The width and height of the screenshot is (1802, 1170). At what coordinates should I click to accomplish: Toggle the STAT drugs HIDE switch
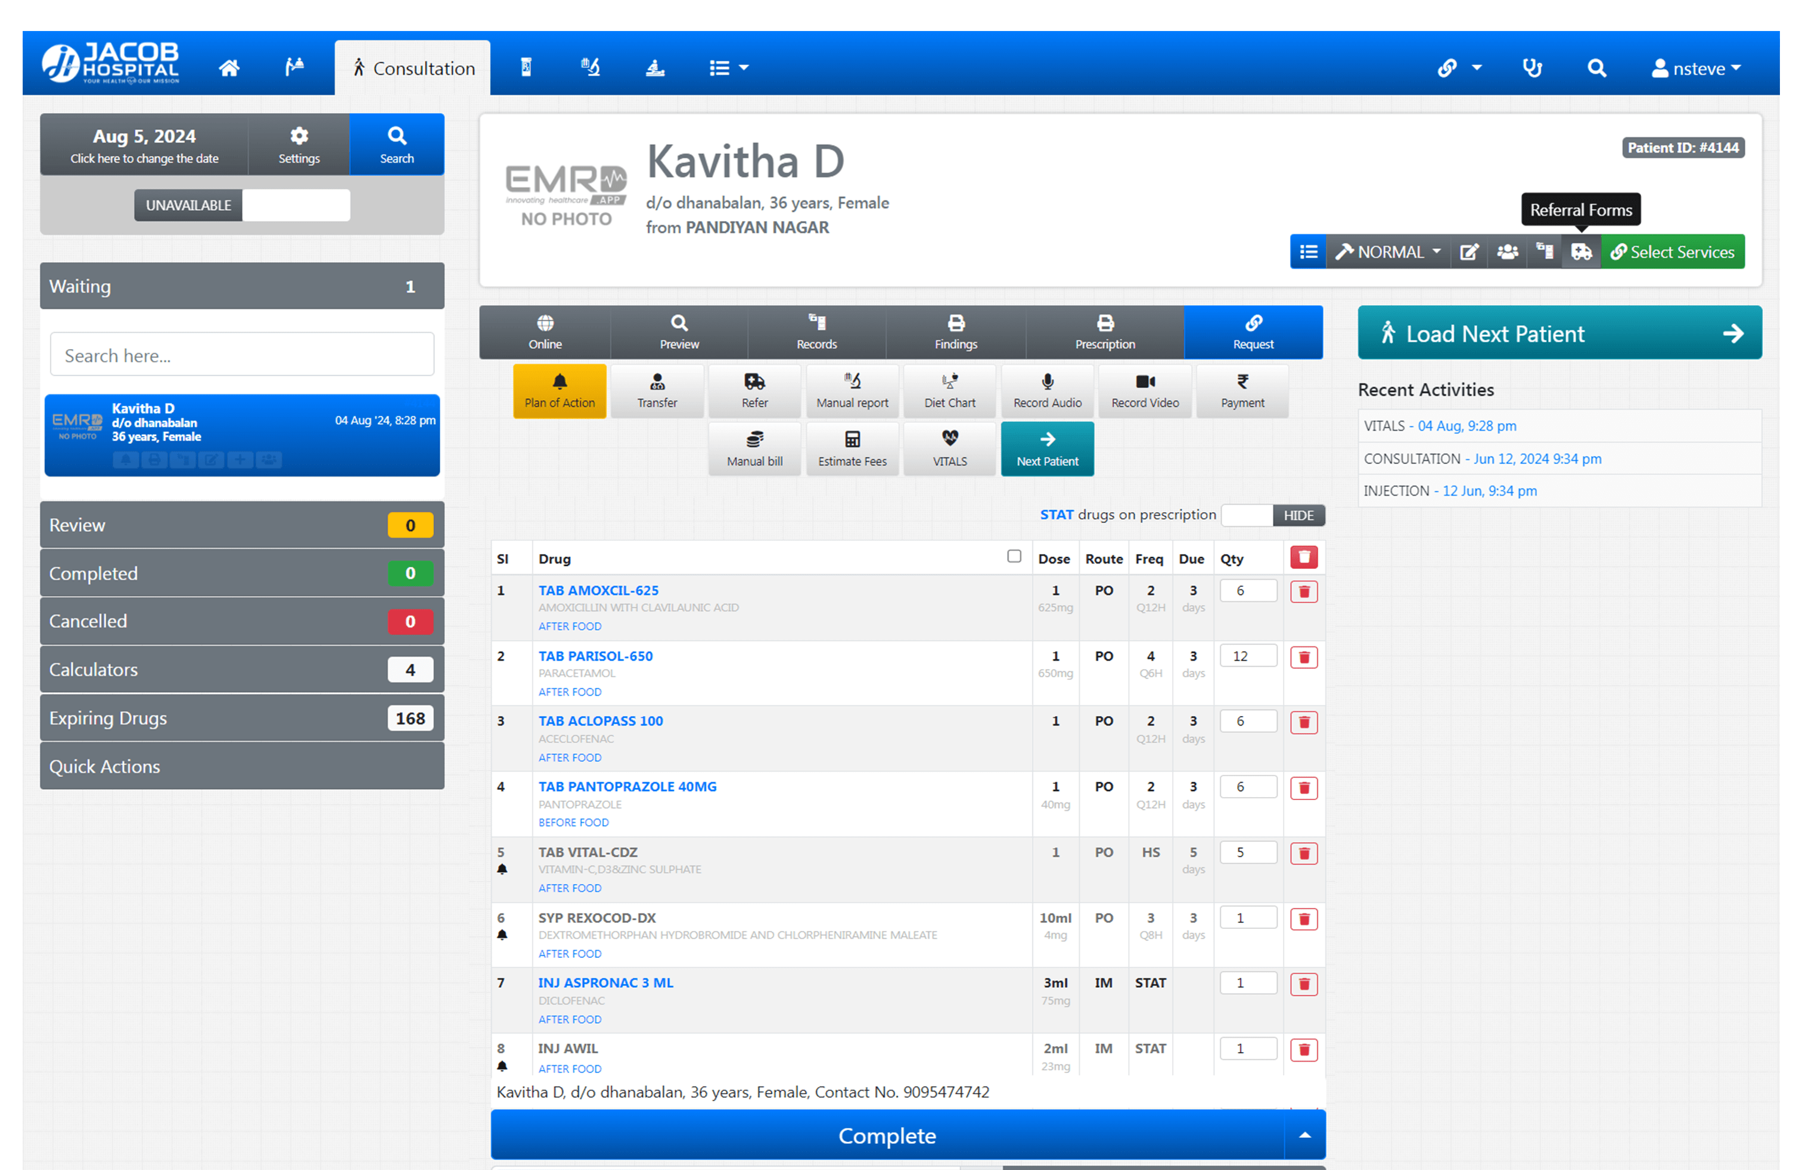coord(1272,515)
